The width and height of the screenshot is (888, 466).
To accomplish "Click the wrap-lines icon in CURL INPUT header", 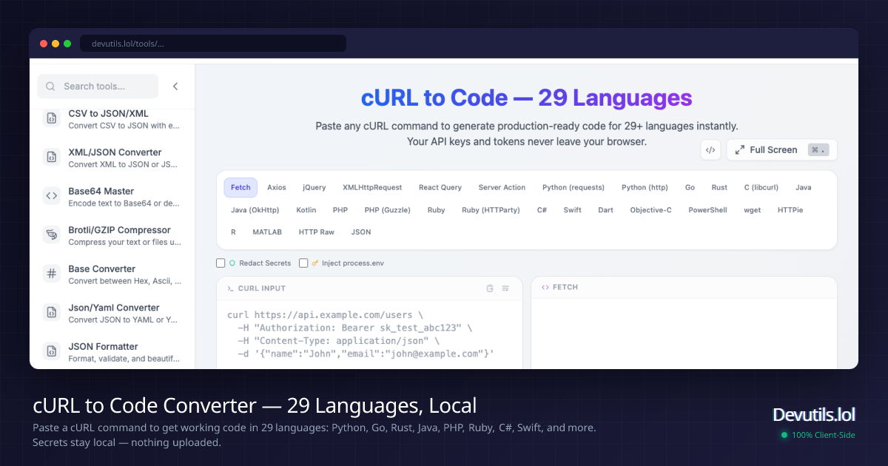I will pyautogui.click(x=505, y=288).
